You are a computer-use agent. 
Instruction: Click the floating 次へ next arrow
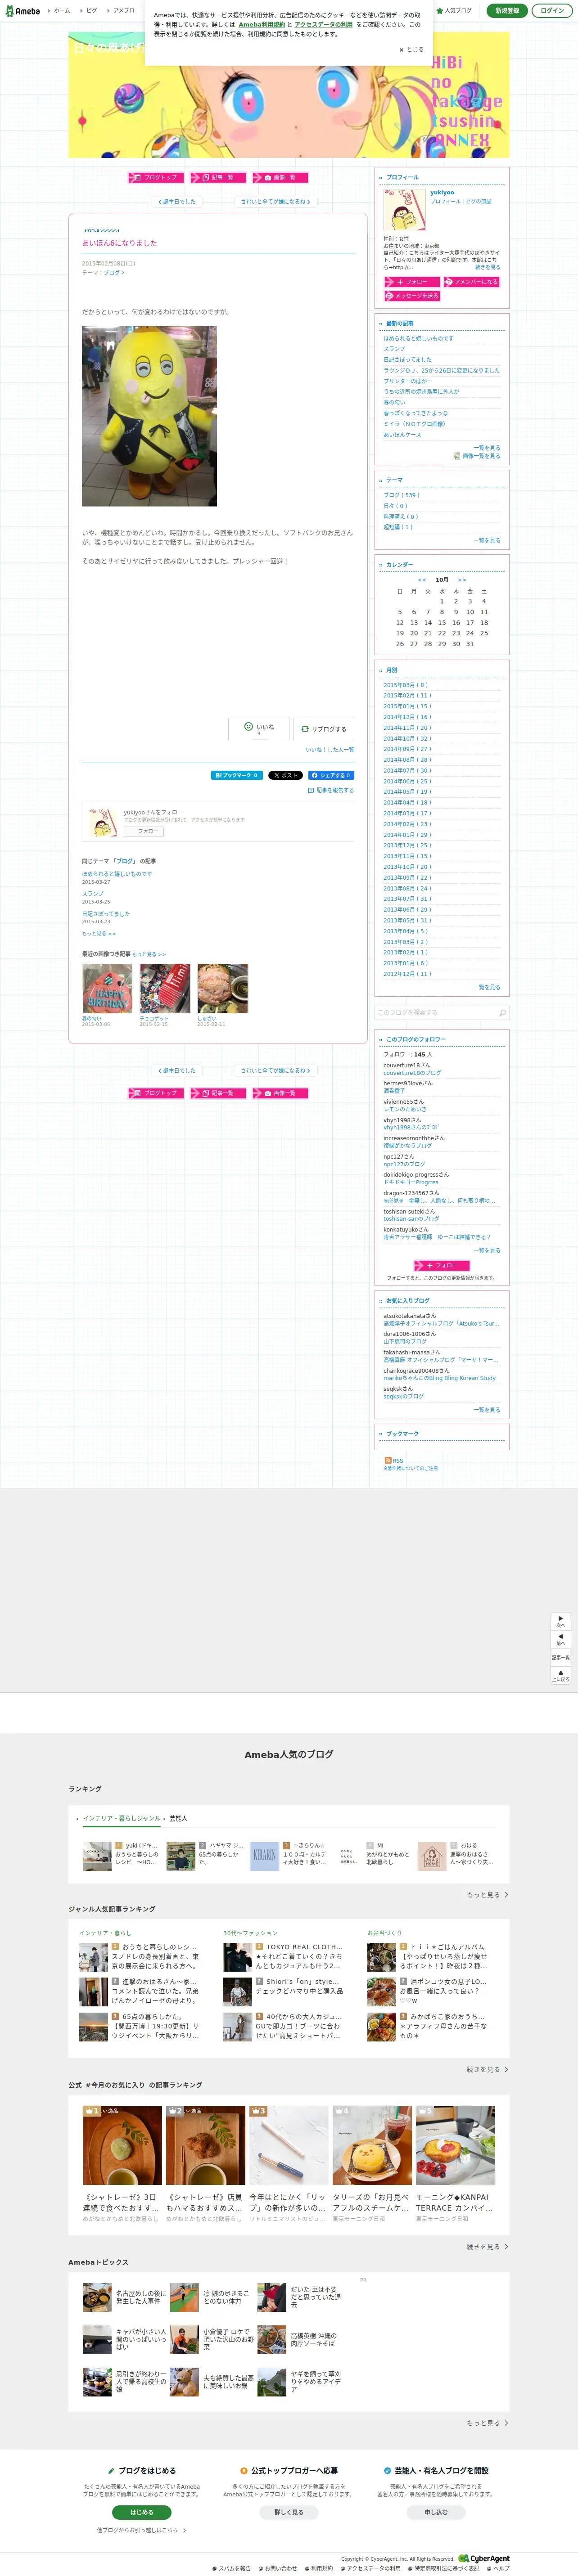[x=561, y=1621]
